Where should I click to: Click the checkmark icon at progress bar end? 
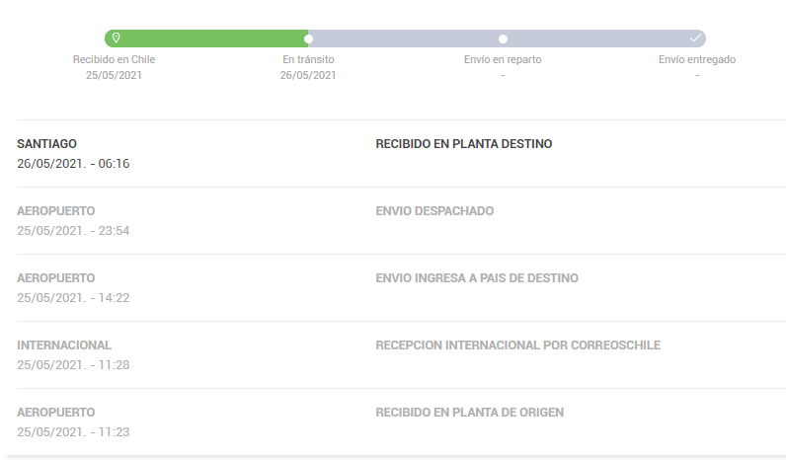tap(695, 38)
